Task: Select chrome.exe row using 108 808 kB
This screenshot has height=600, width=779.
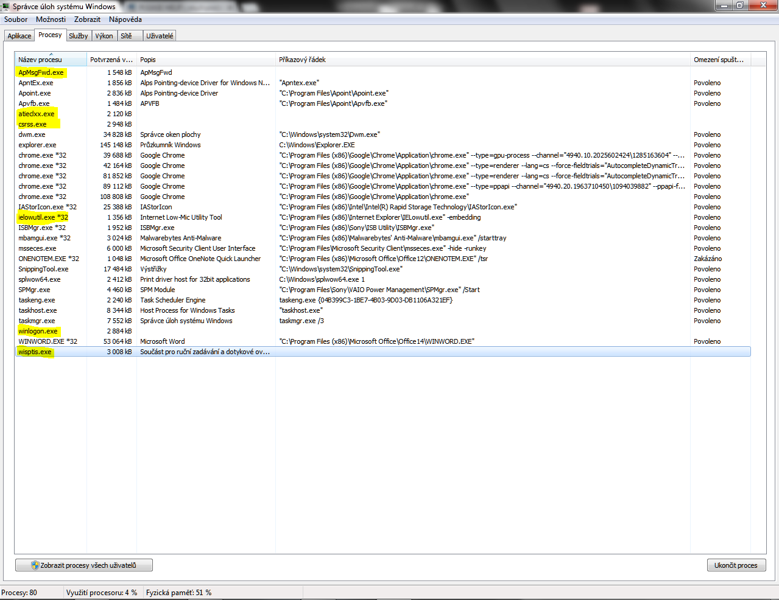Action: (x=383, y=197)
